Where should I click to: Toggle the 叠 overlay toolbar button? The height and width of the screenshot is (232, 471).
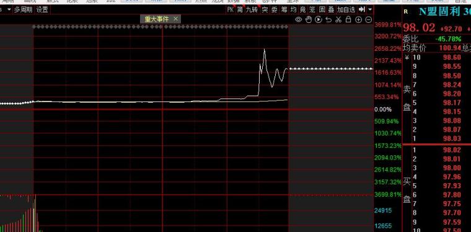coord(331,10)
